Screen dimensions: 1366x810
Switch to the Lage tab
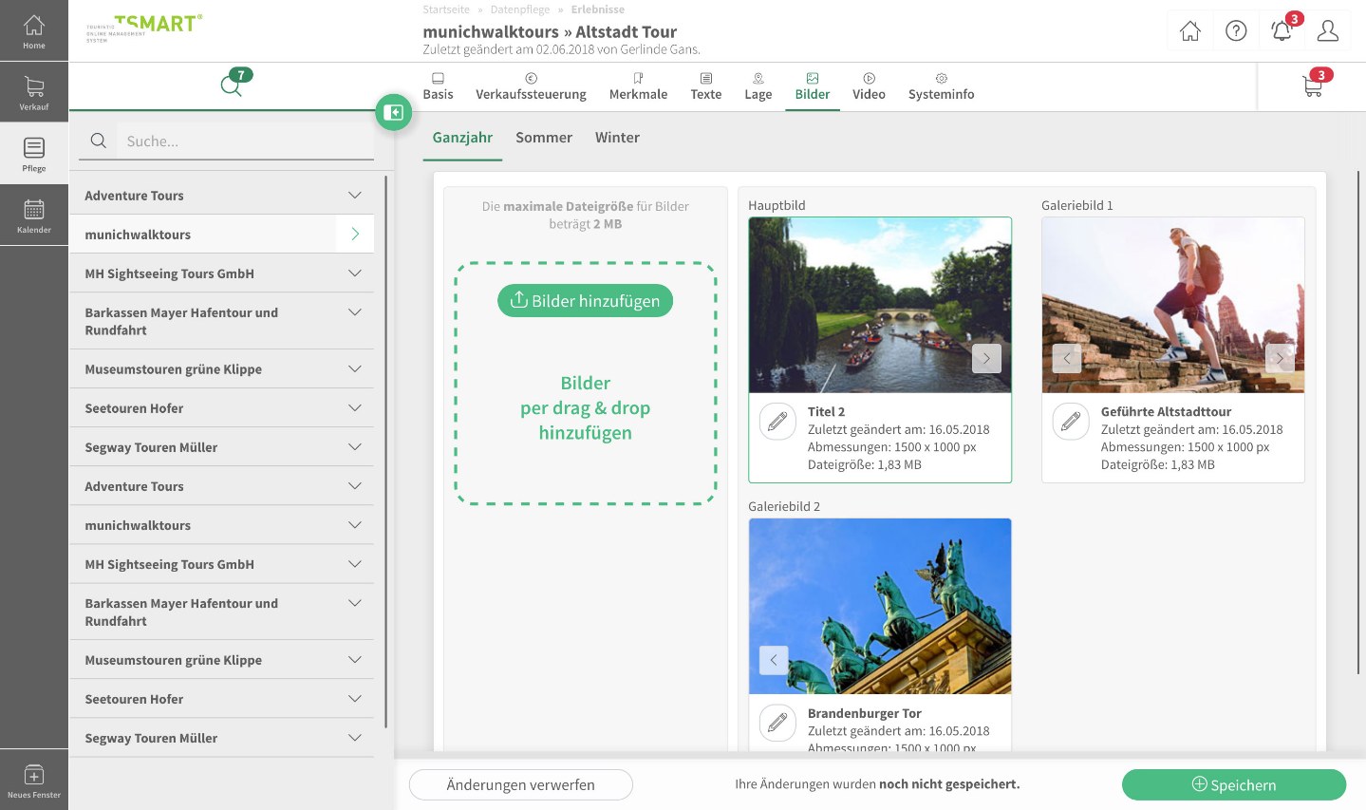[x=758, y=86]
